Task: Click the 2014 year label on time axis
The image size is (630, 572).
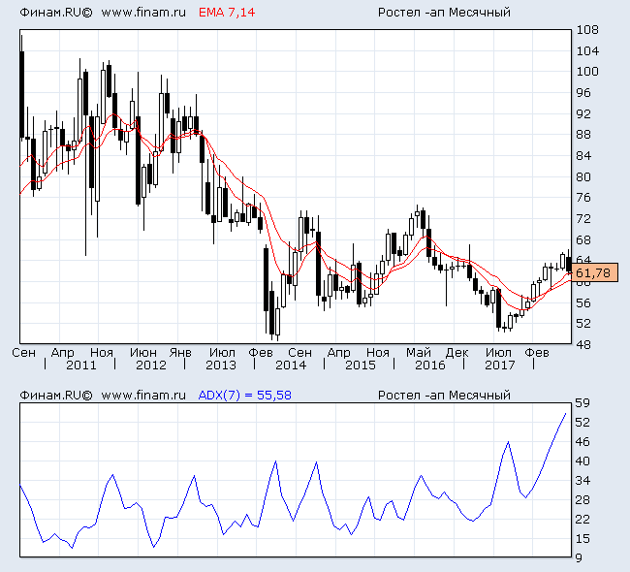Action: (291, 365)
